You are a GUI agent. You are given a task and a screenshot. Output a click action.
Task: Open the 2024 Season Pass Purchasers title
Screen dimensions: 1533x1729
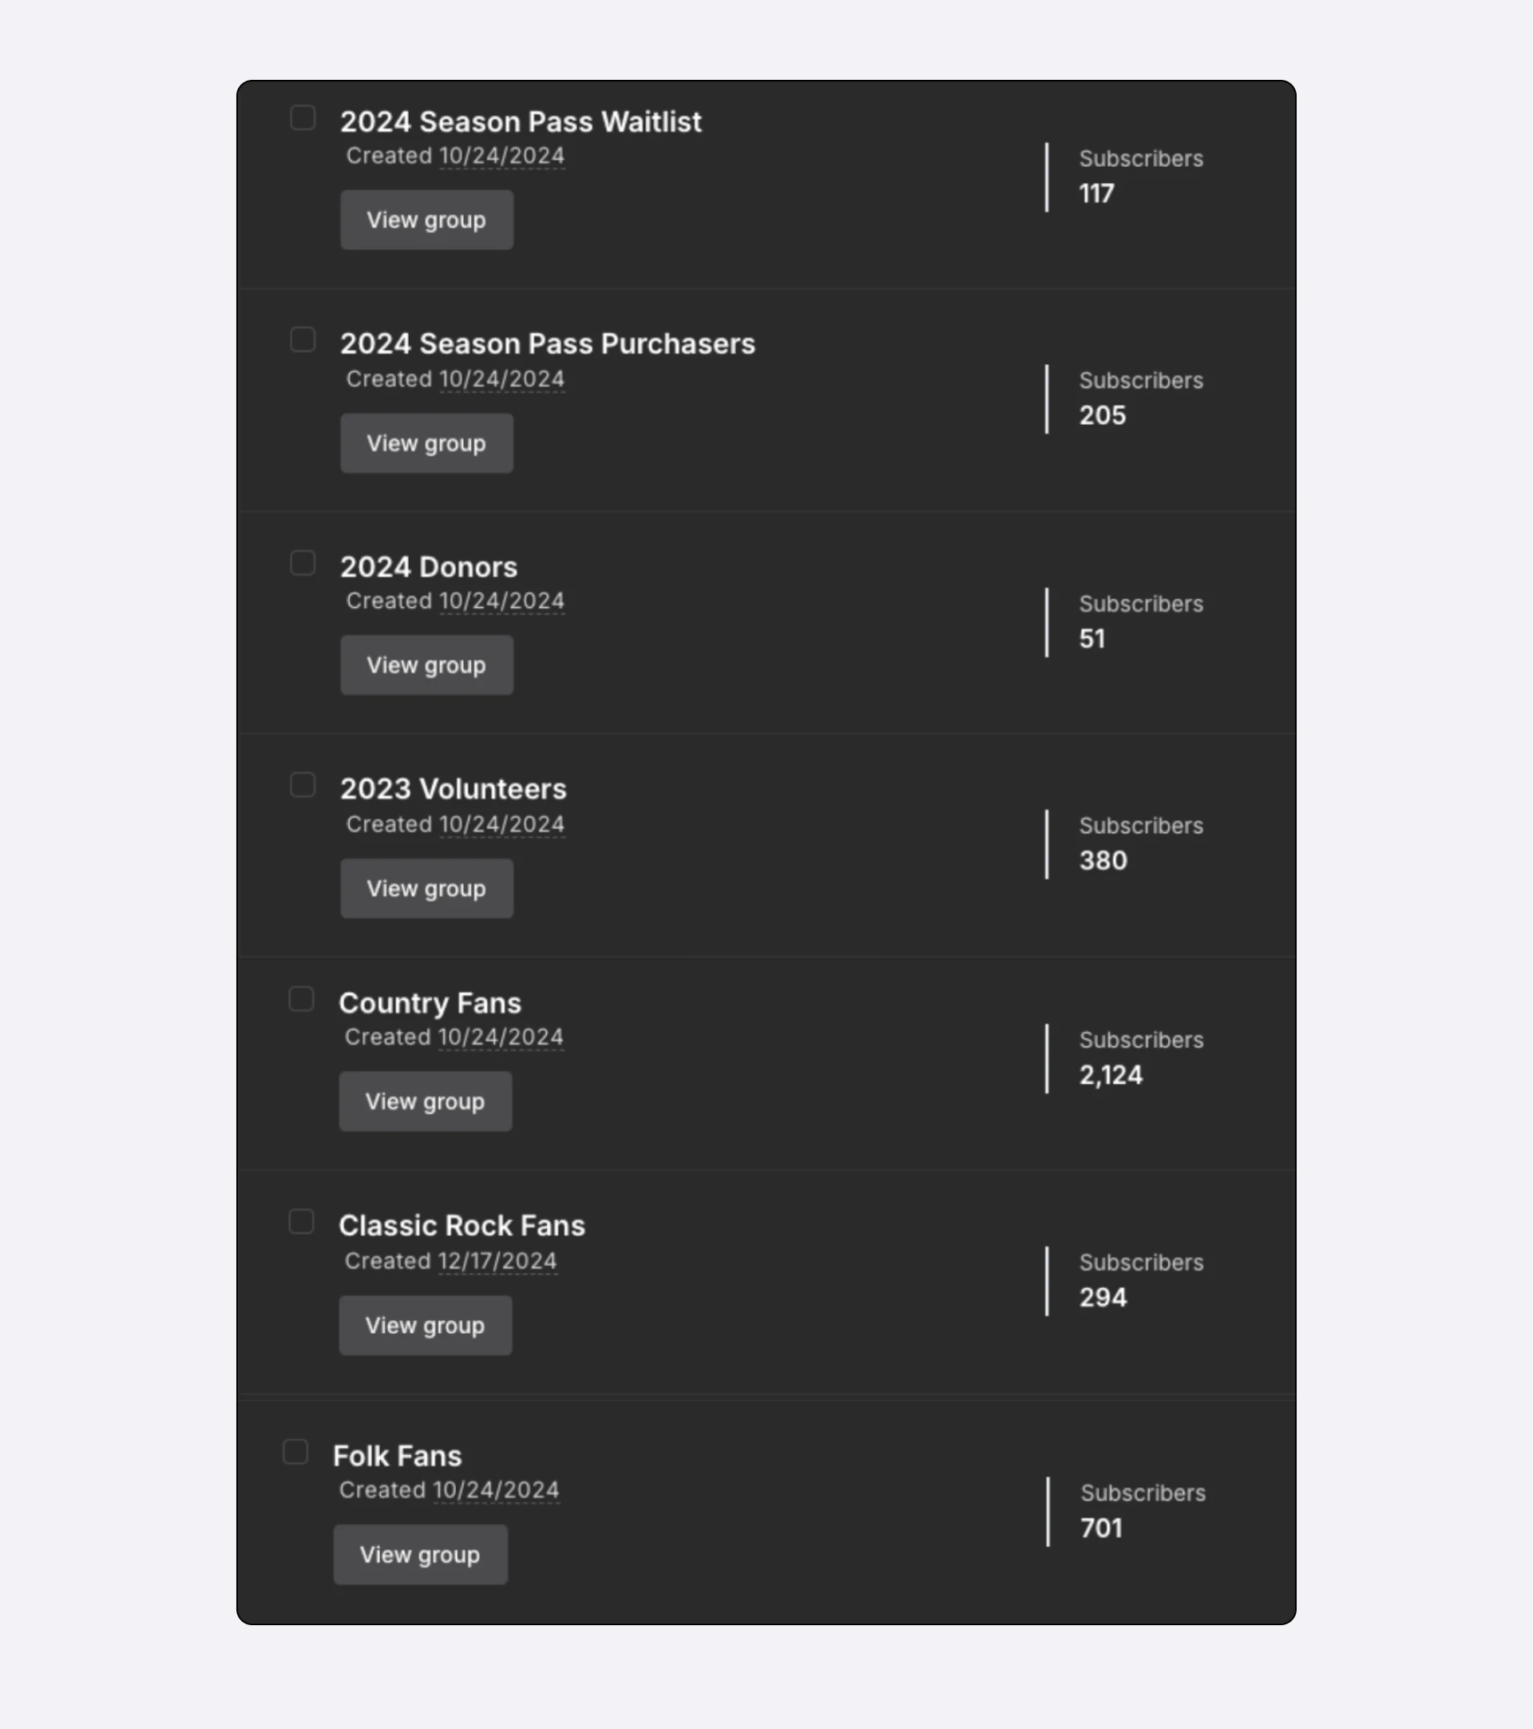pyautogui.click(x=547, y=344)
